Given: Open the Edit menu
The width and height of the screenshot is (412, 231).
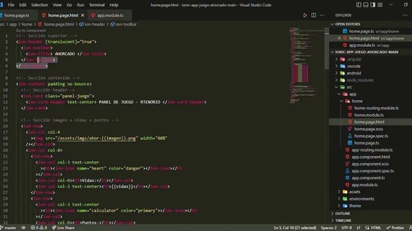Looking at the screenshot, I should [x=23, y=5].
